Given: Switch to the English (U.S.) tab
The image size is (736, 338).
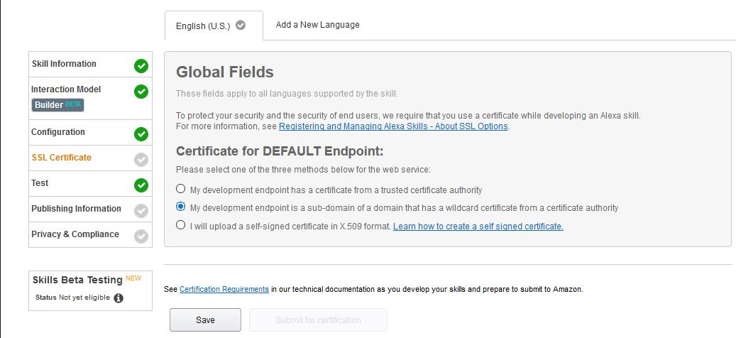Looking at the screenshot, I should coord(203,26).
